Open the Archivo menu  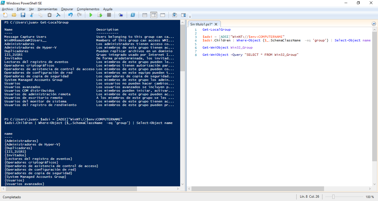(7, 9)
